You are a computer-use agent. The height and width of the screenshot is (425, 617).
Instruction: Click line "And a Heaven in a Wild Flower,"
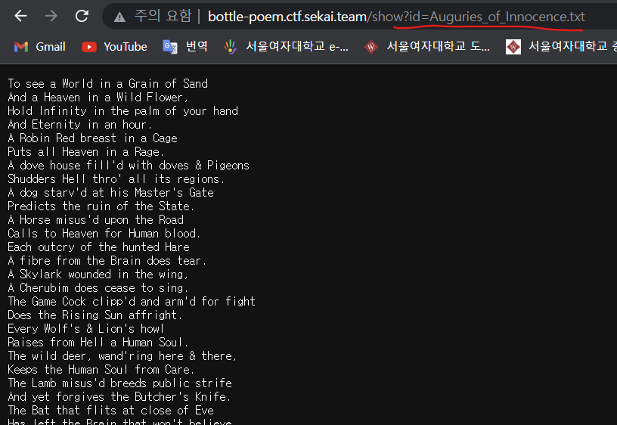[98, 98]
